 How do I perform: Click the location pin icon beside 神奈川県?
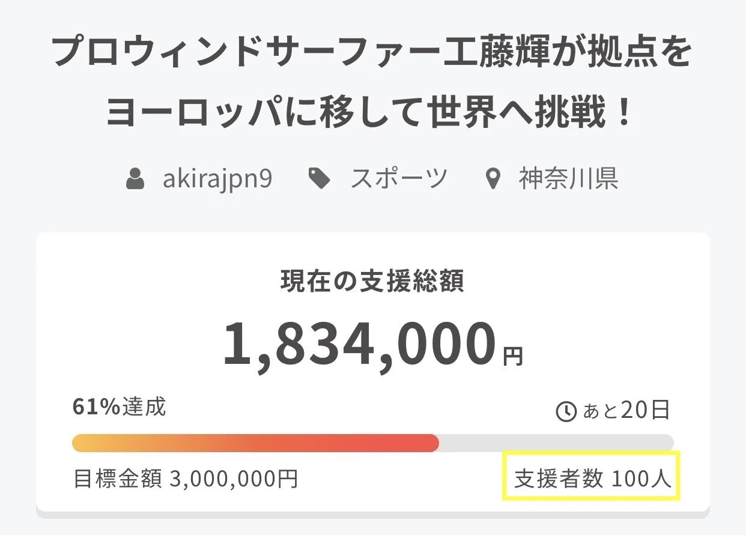pyautogui.click(x=493, y=179)
